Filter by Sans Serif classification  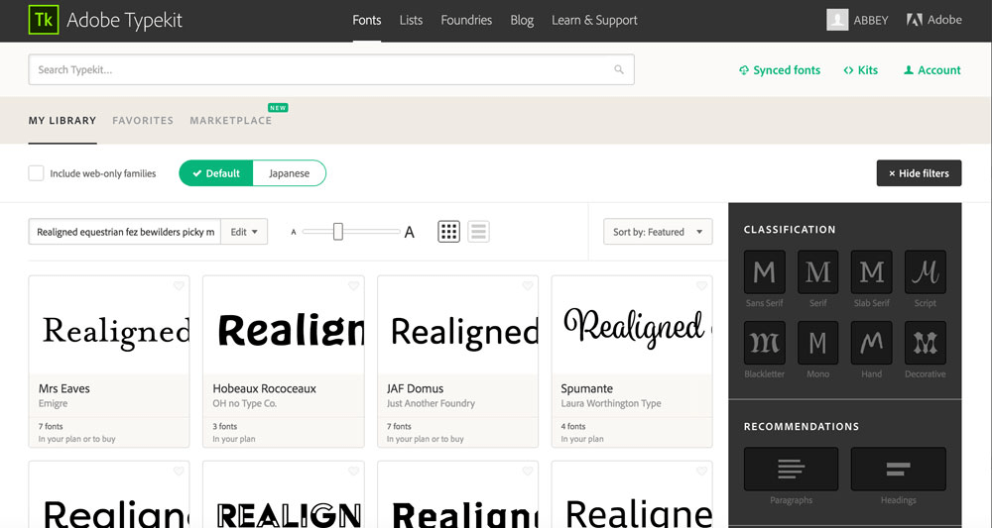pyautogui.click(x=764, y=271)
